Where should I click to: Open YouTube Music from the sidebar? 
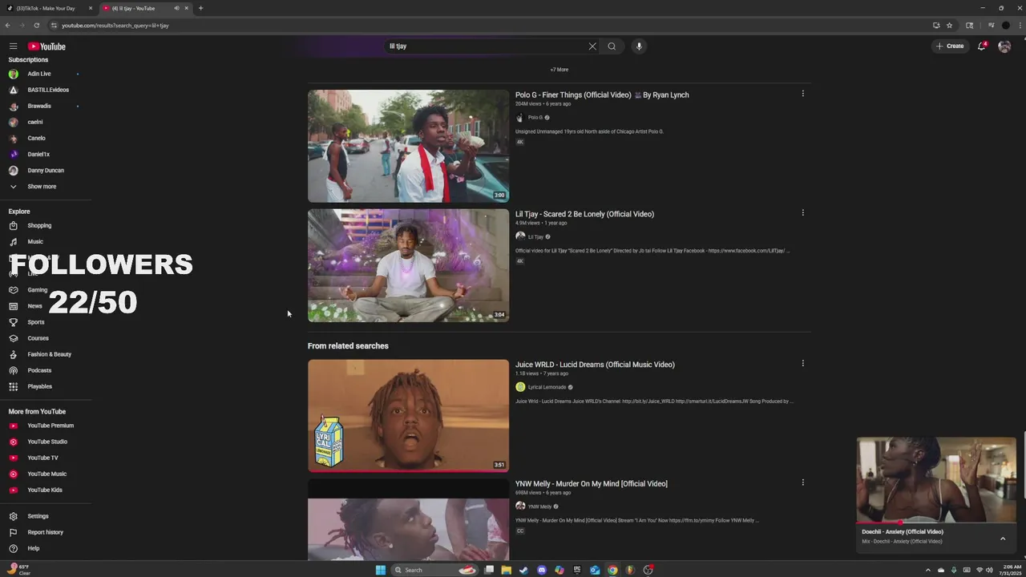click(46, 474)
